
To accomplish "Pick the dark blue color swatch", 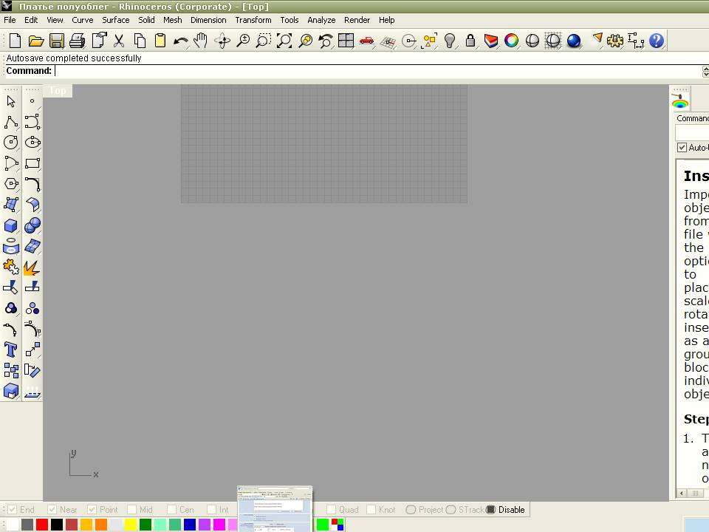I will (x=190, y=525).
